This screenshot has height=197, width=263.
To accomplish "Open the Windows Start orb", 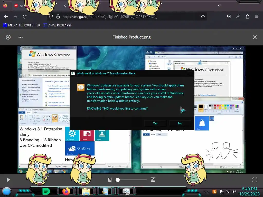I will pyautogui.click(x=7, y=191).
